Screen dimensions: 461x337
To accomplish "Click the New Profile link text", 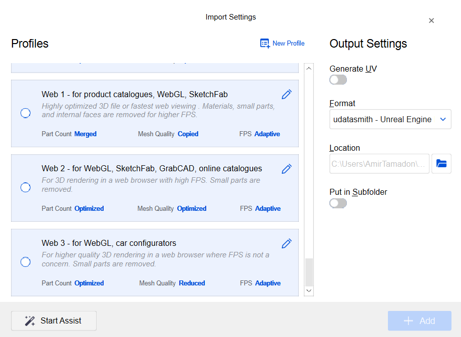I will 288,44.
